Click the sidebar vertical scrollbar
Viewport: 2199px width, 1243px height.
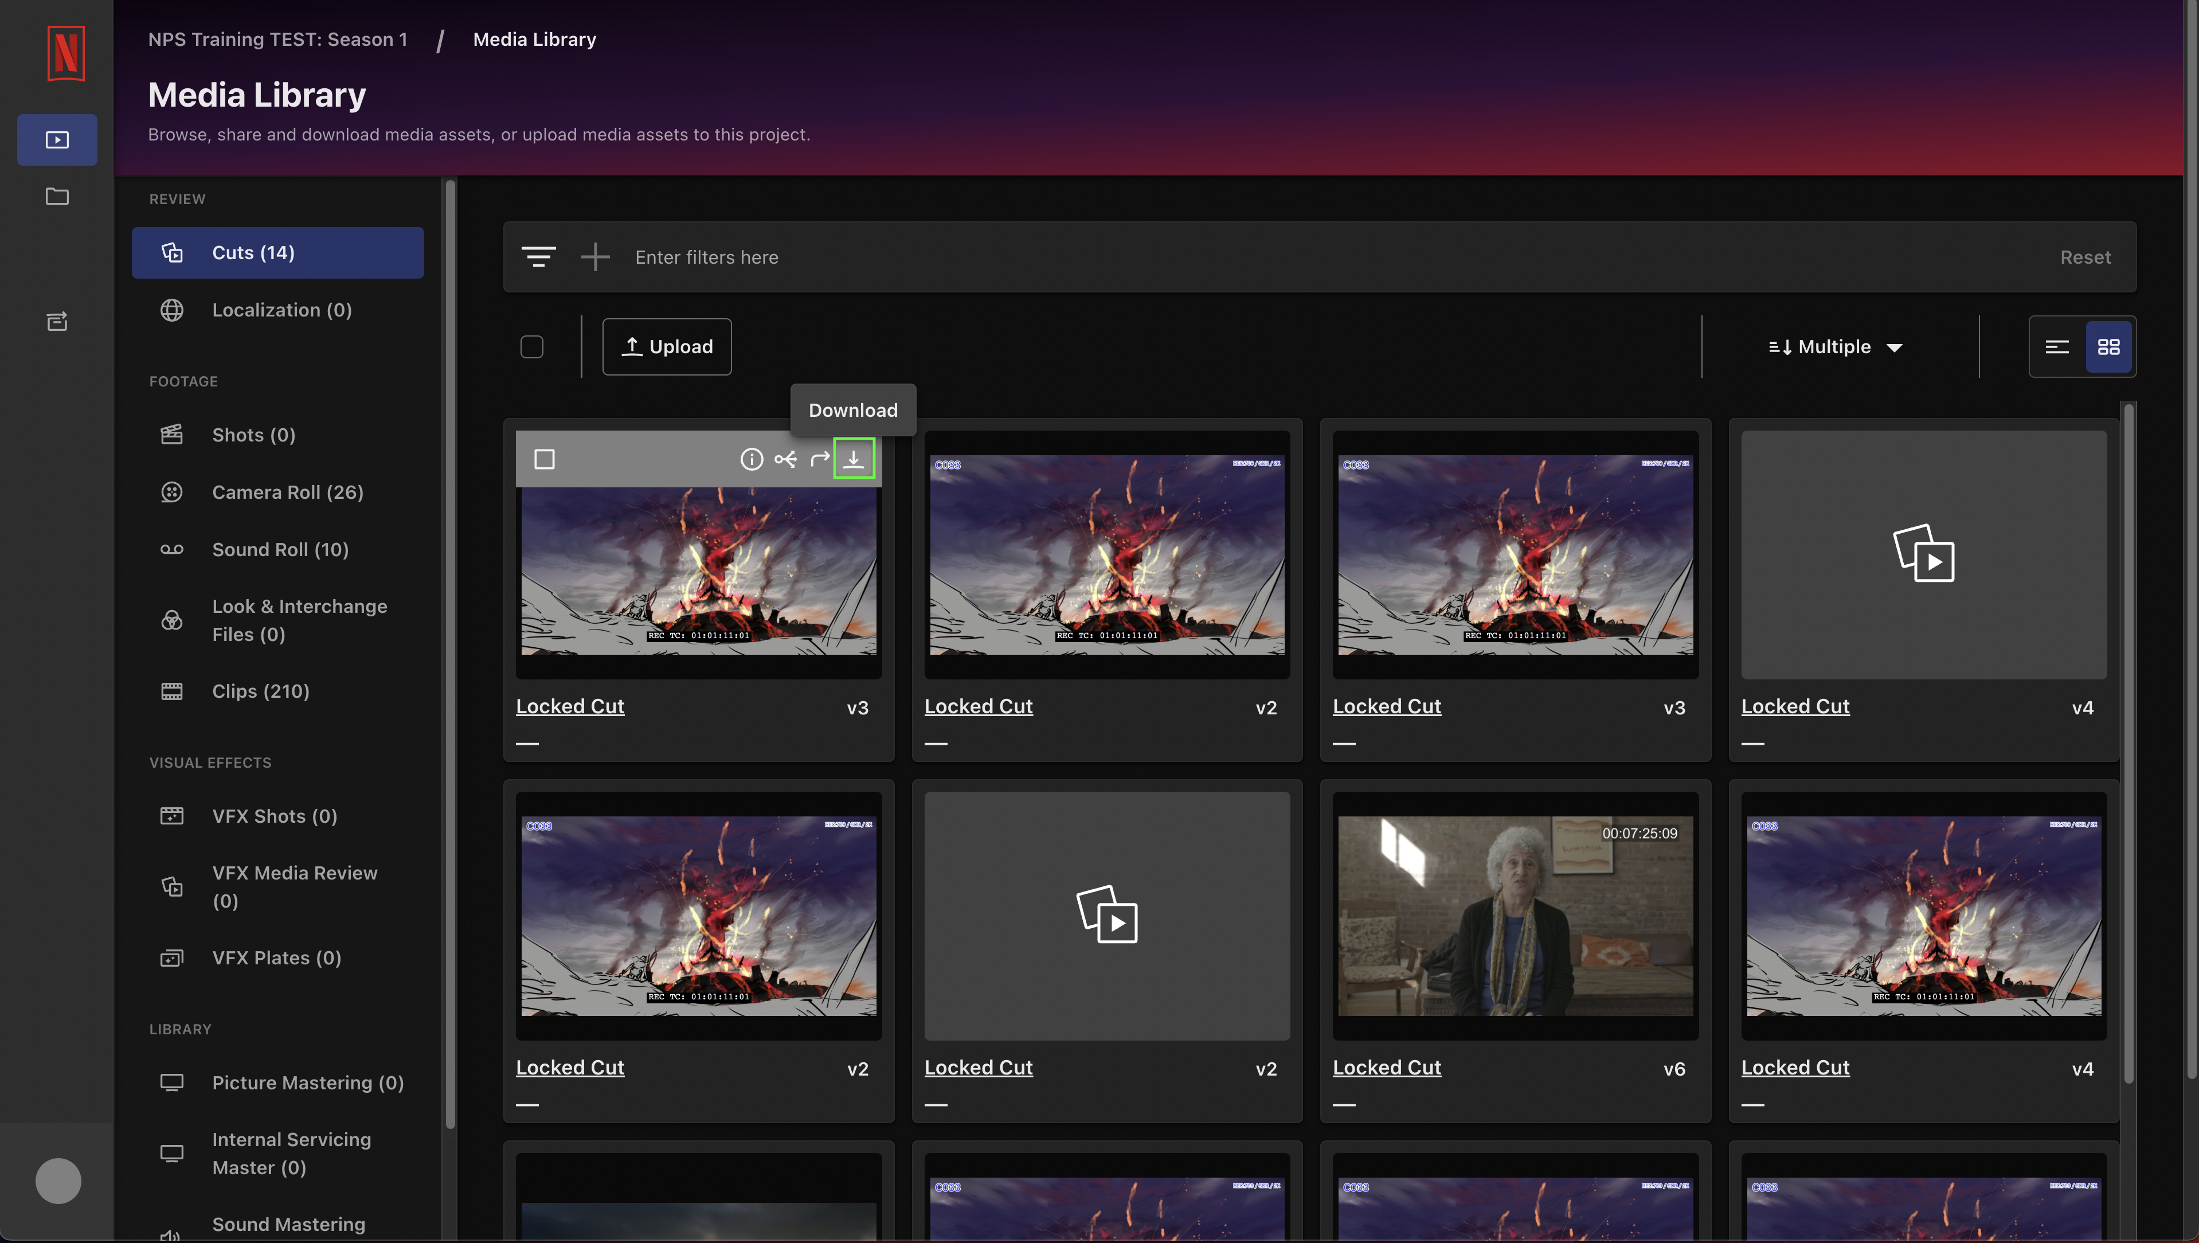(450, 653)
